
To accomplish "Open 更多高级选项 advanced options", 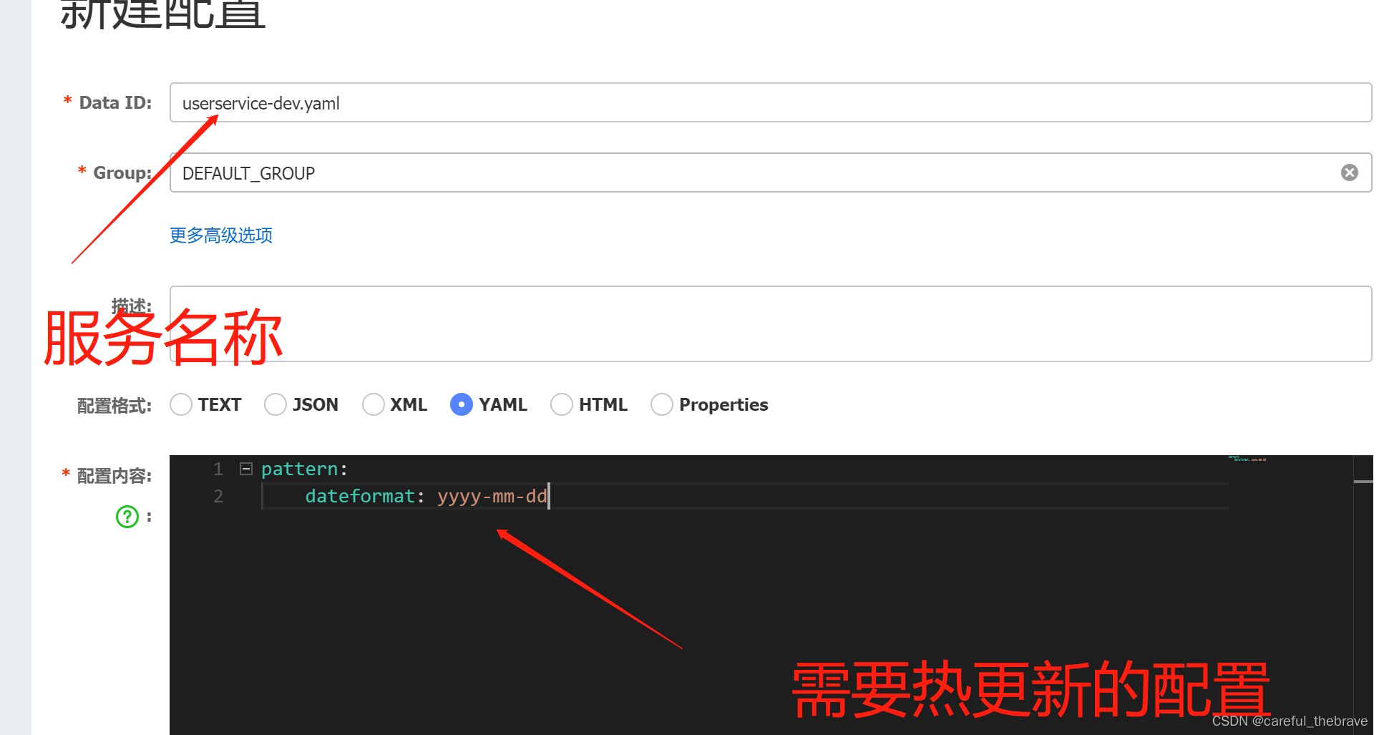I will point(220,235).
